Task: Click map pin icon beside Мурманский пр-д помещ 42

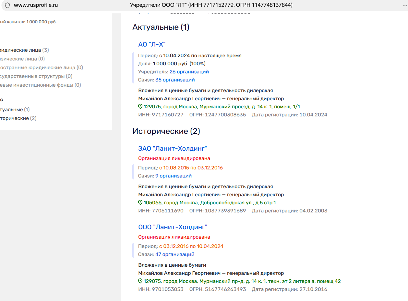Action: (x=140, y=281)
